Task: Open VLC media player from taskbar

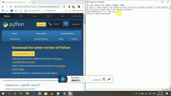Action: coord(52,94)
